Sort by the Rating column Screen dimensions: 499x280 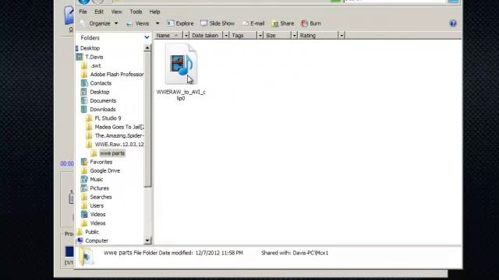318,35
